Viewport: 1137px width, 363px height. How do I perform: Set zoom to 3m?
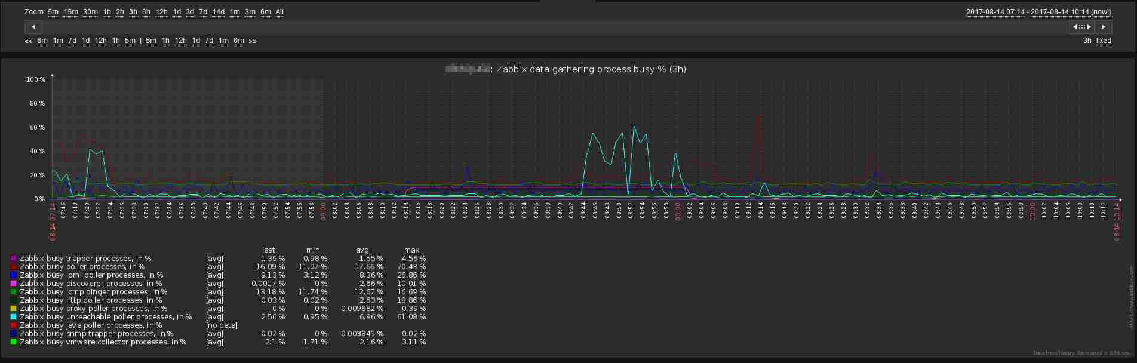coord(250,12)
